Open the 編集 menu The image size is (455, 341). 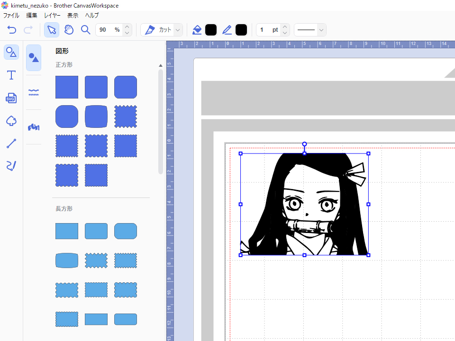coord(32,15)
